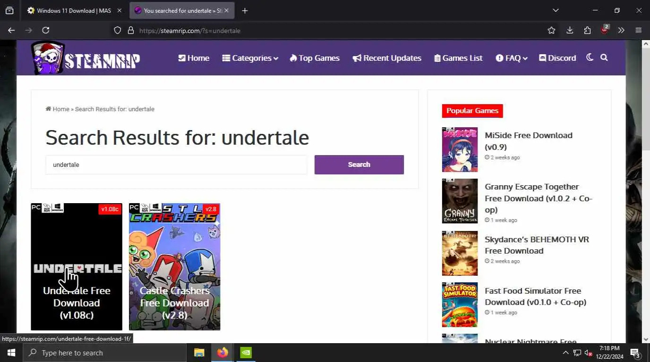Screen dimensions: 650x362
Task: Open the extensions puzzle icon
Action: (x=587, y=30)
